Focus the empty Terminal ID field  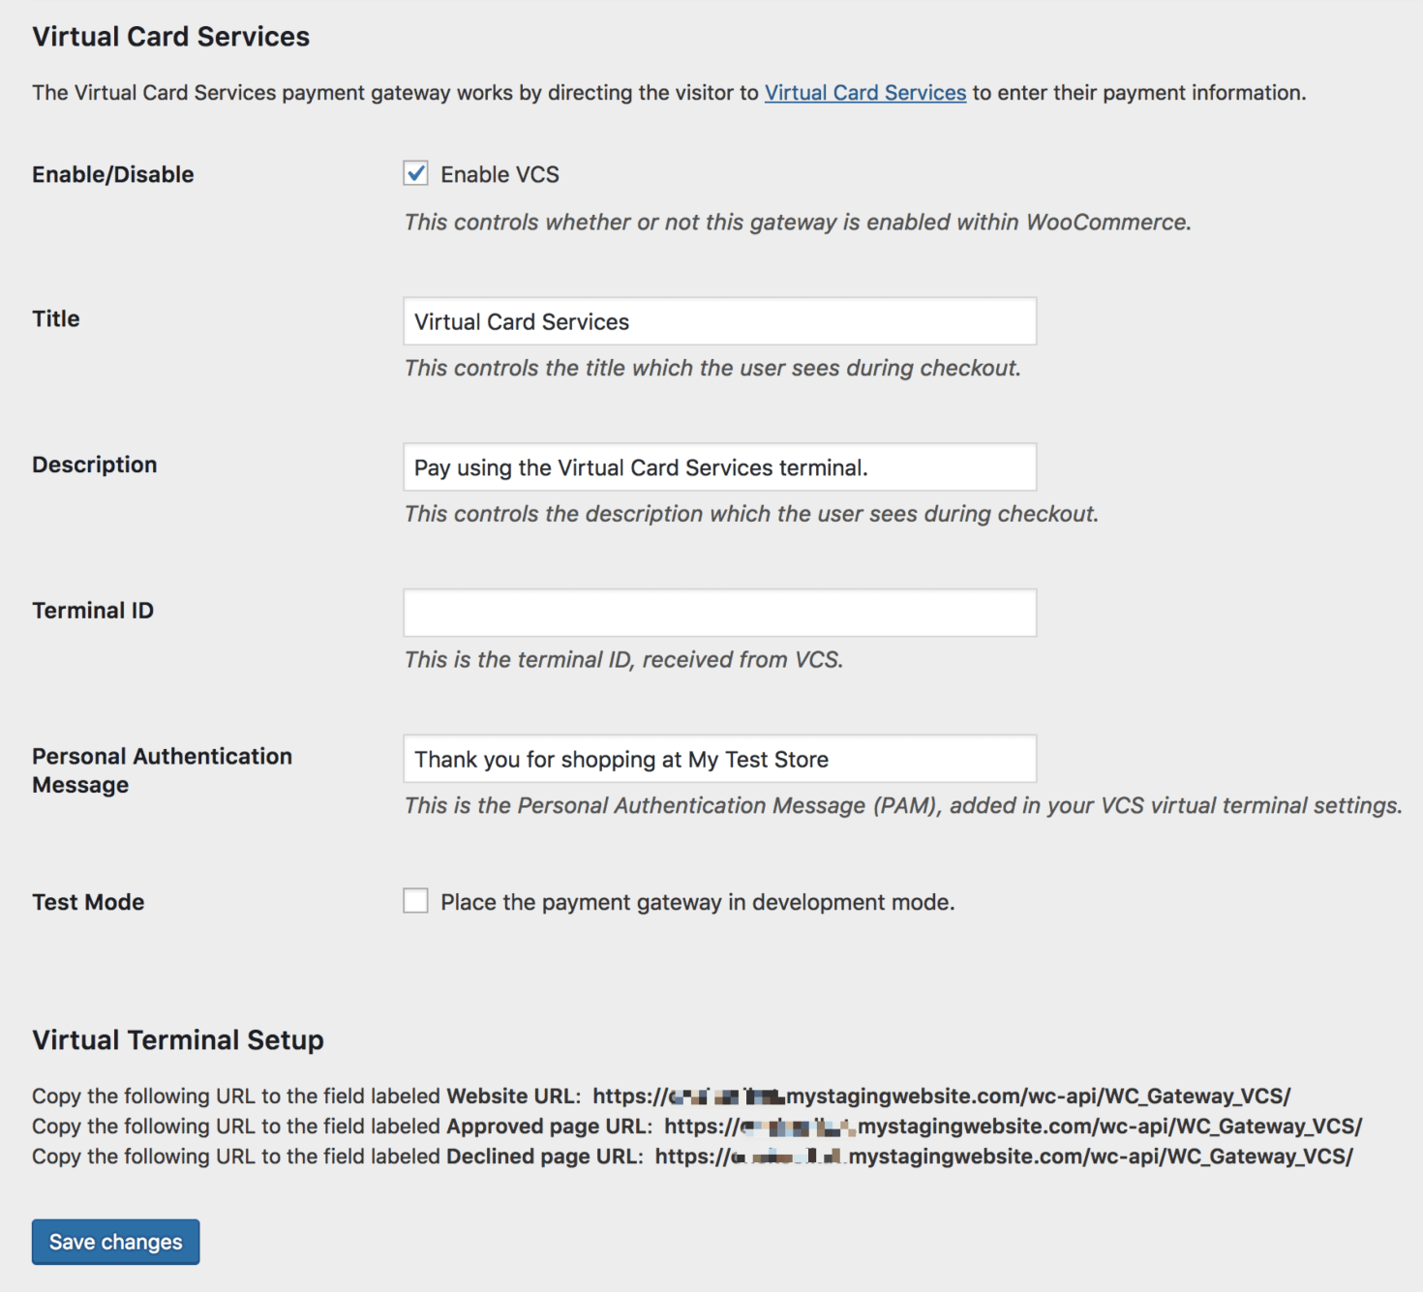(718, 612)
